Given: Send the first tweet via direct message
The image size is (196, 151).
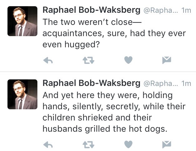Looking at the screenshot, I should point(167,61).
